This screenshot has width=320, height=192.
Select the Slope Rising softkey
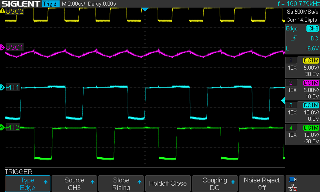click(121, 184)
